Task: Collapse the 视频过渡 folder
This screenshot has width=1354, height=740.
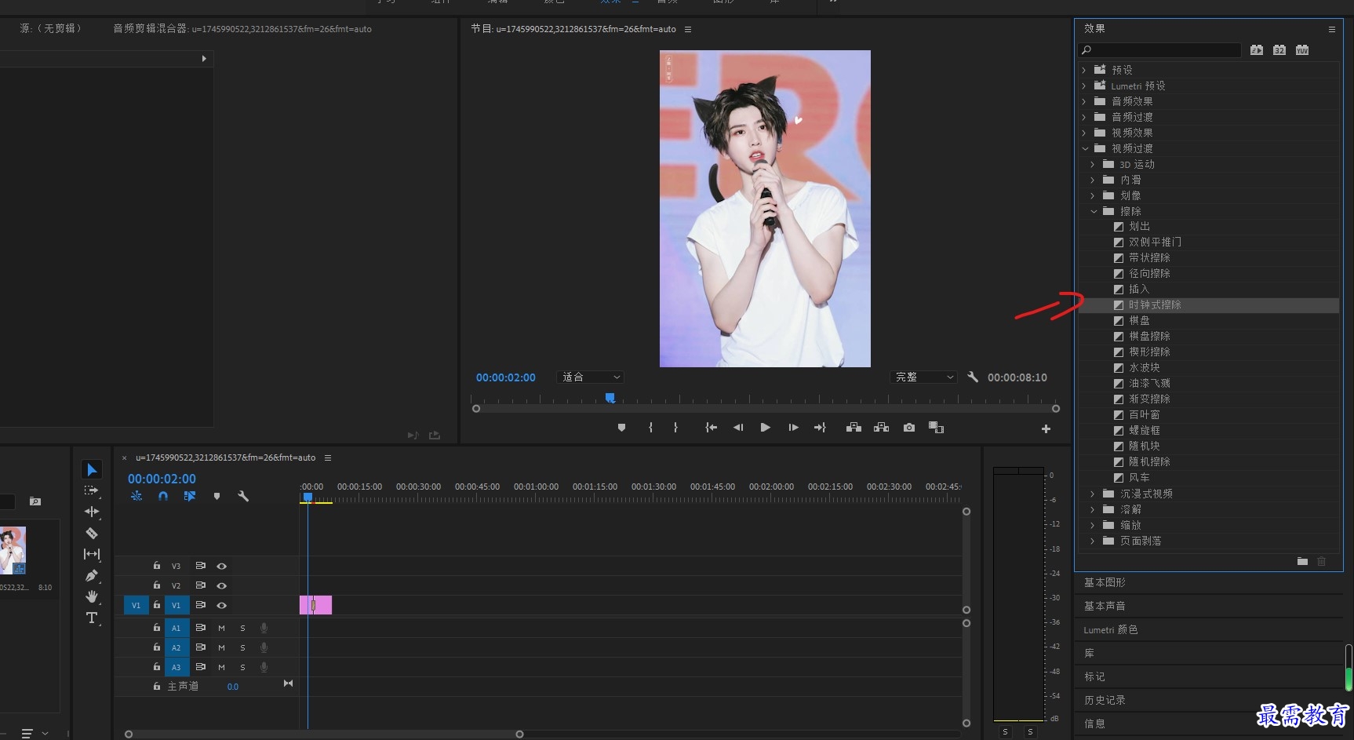Action: pyautogui.click(x=1085, y=148)
